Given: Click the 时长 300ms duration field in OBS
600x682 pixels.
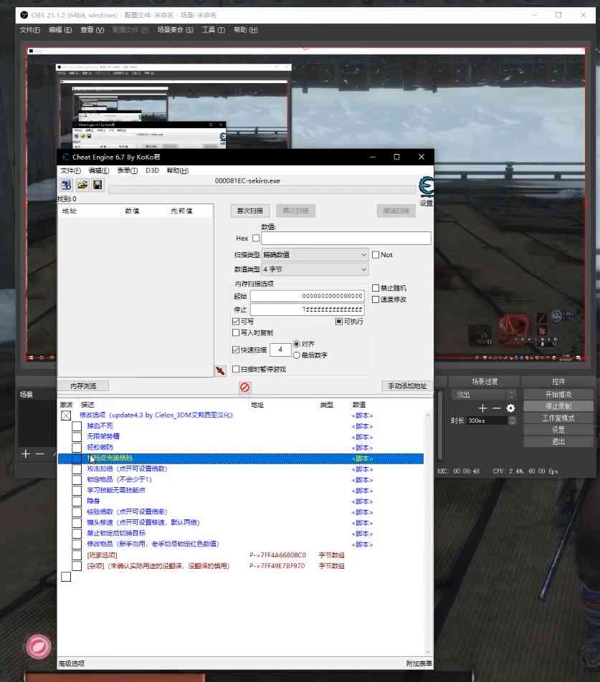Looking at the screenshot, I should point(487,421).
